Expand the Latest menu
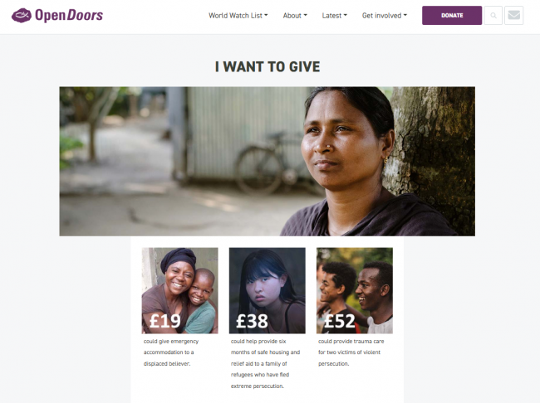The height and width of the screenshot is (403, 540). pyautogui.click(x=335, y=16)
